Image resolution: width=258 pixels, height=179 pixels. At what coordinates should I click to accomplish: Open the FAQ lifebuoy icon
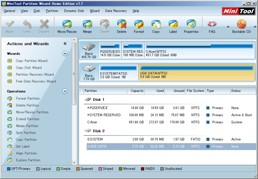coord(212,24)
